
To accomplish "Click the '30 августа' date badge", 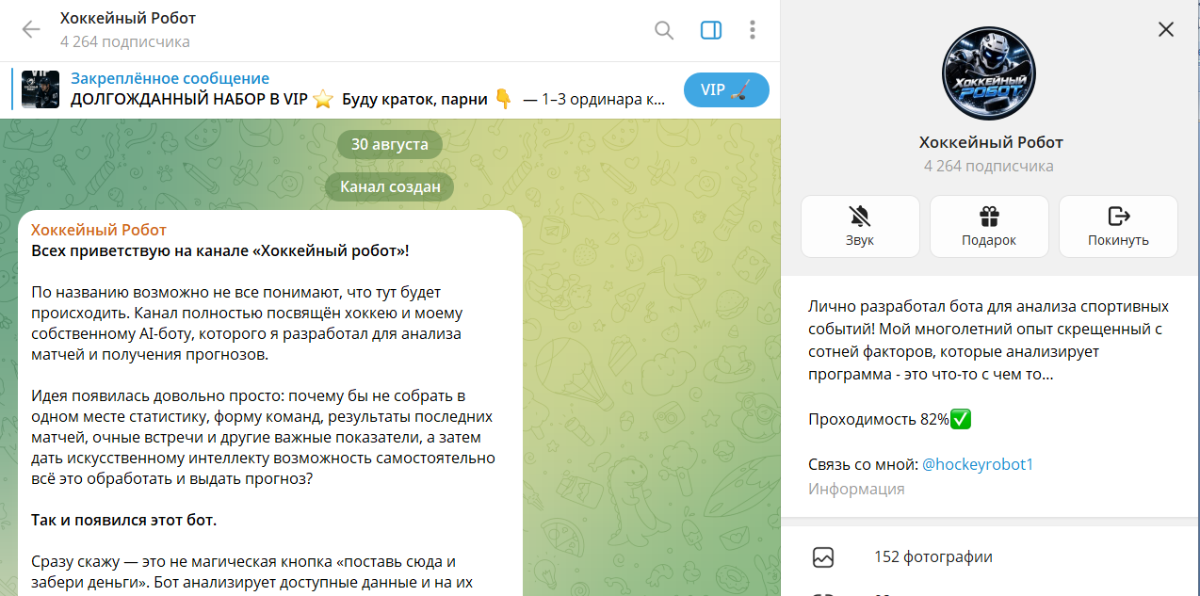I will tap(390, 144).
